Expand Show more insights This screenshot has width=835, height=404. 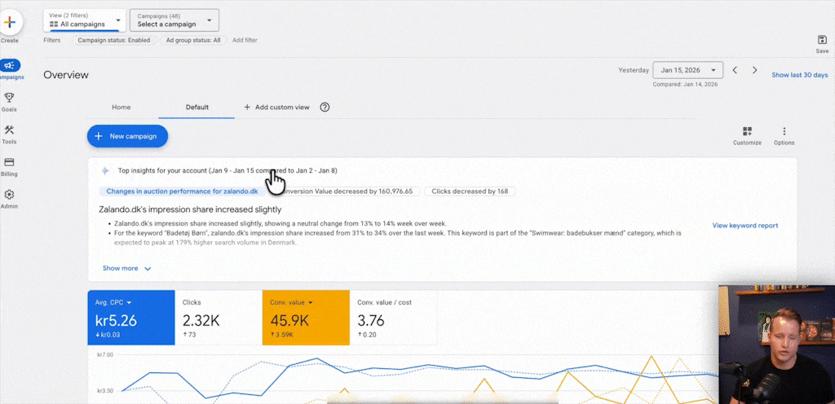tap(126, 268)
